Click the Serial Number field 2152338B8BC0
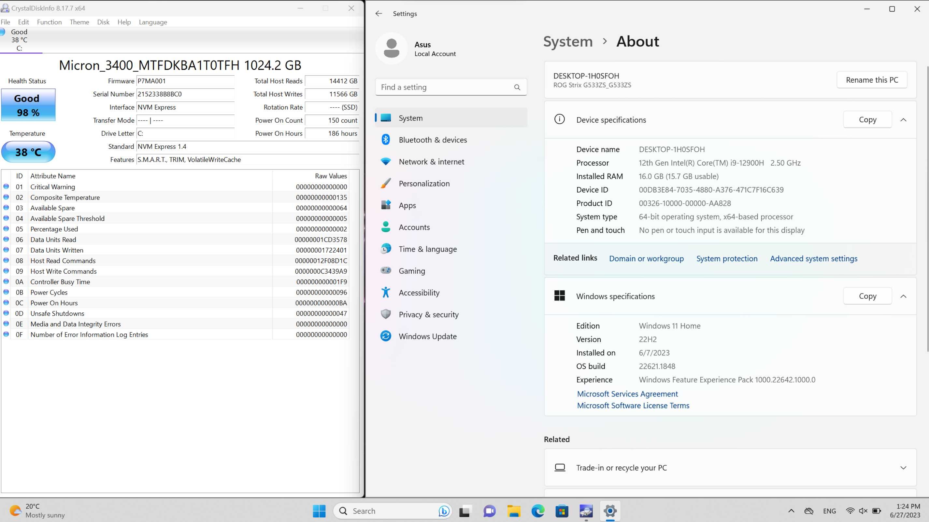 pos(185,94)
